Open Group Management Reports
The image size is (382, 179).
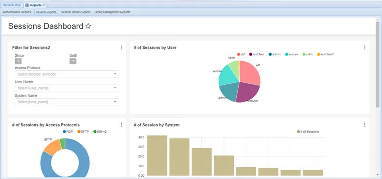[112, 12]
